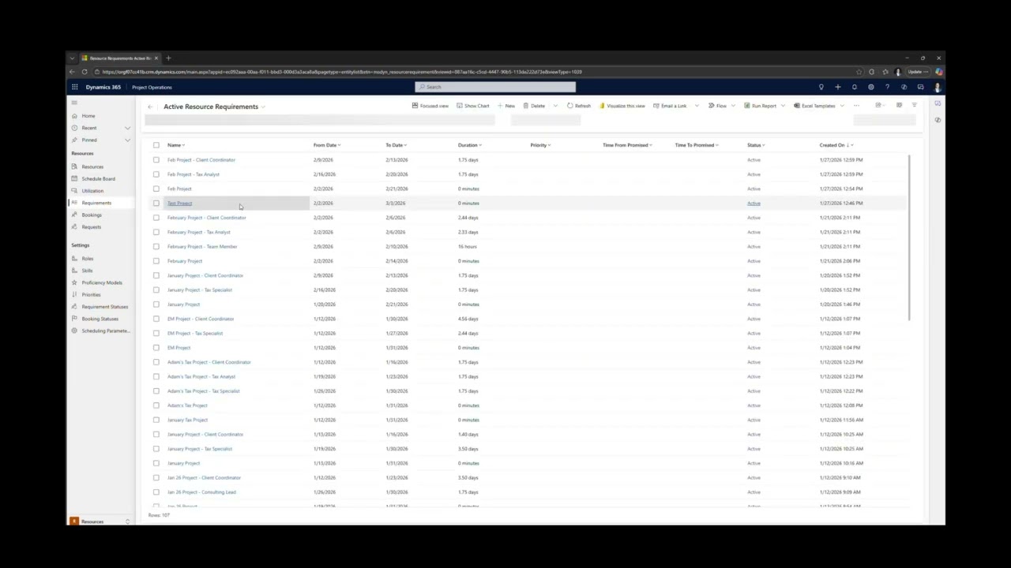
Task: Open the February Project - Client Coordinator record
Action: 206,218
